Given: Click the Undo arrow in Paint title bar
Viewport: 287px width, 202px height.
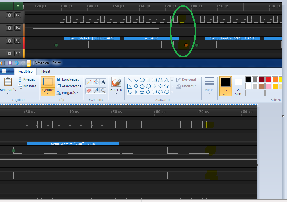Looking at the screenshot, I should 16,63.
